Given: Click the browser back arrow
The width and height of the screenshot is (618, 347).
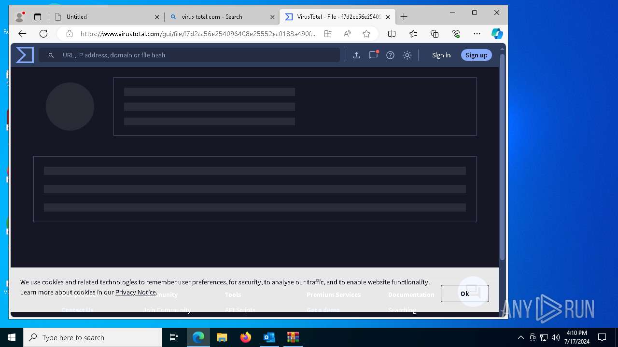Looking at the screenshot, I should (22, 34).
